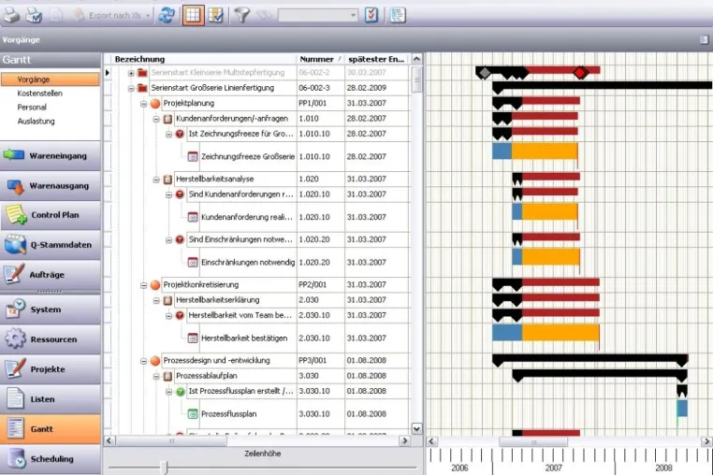Viewport: 713px width, 475px height.
Task: Open the Q-Stammdaten module
Action: coord(51,245)
